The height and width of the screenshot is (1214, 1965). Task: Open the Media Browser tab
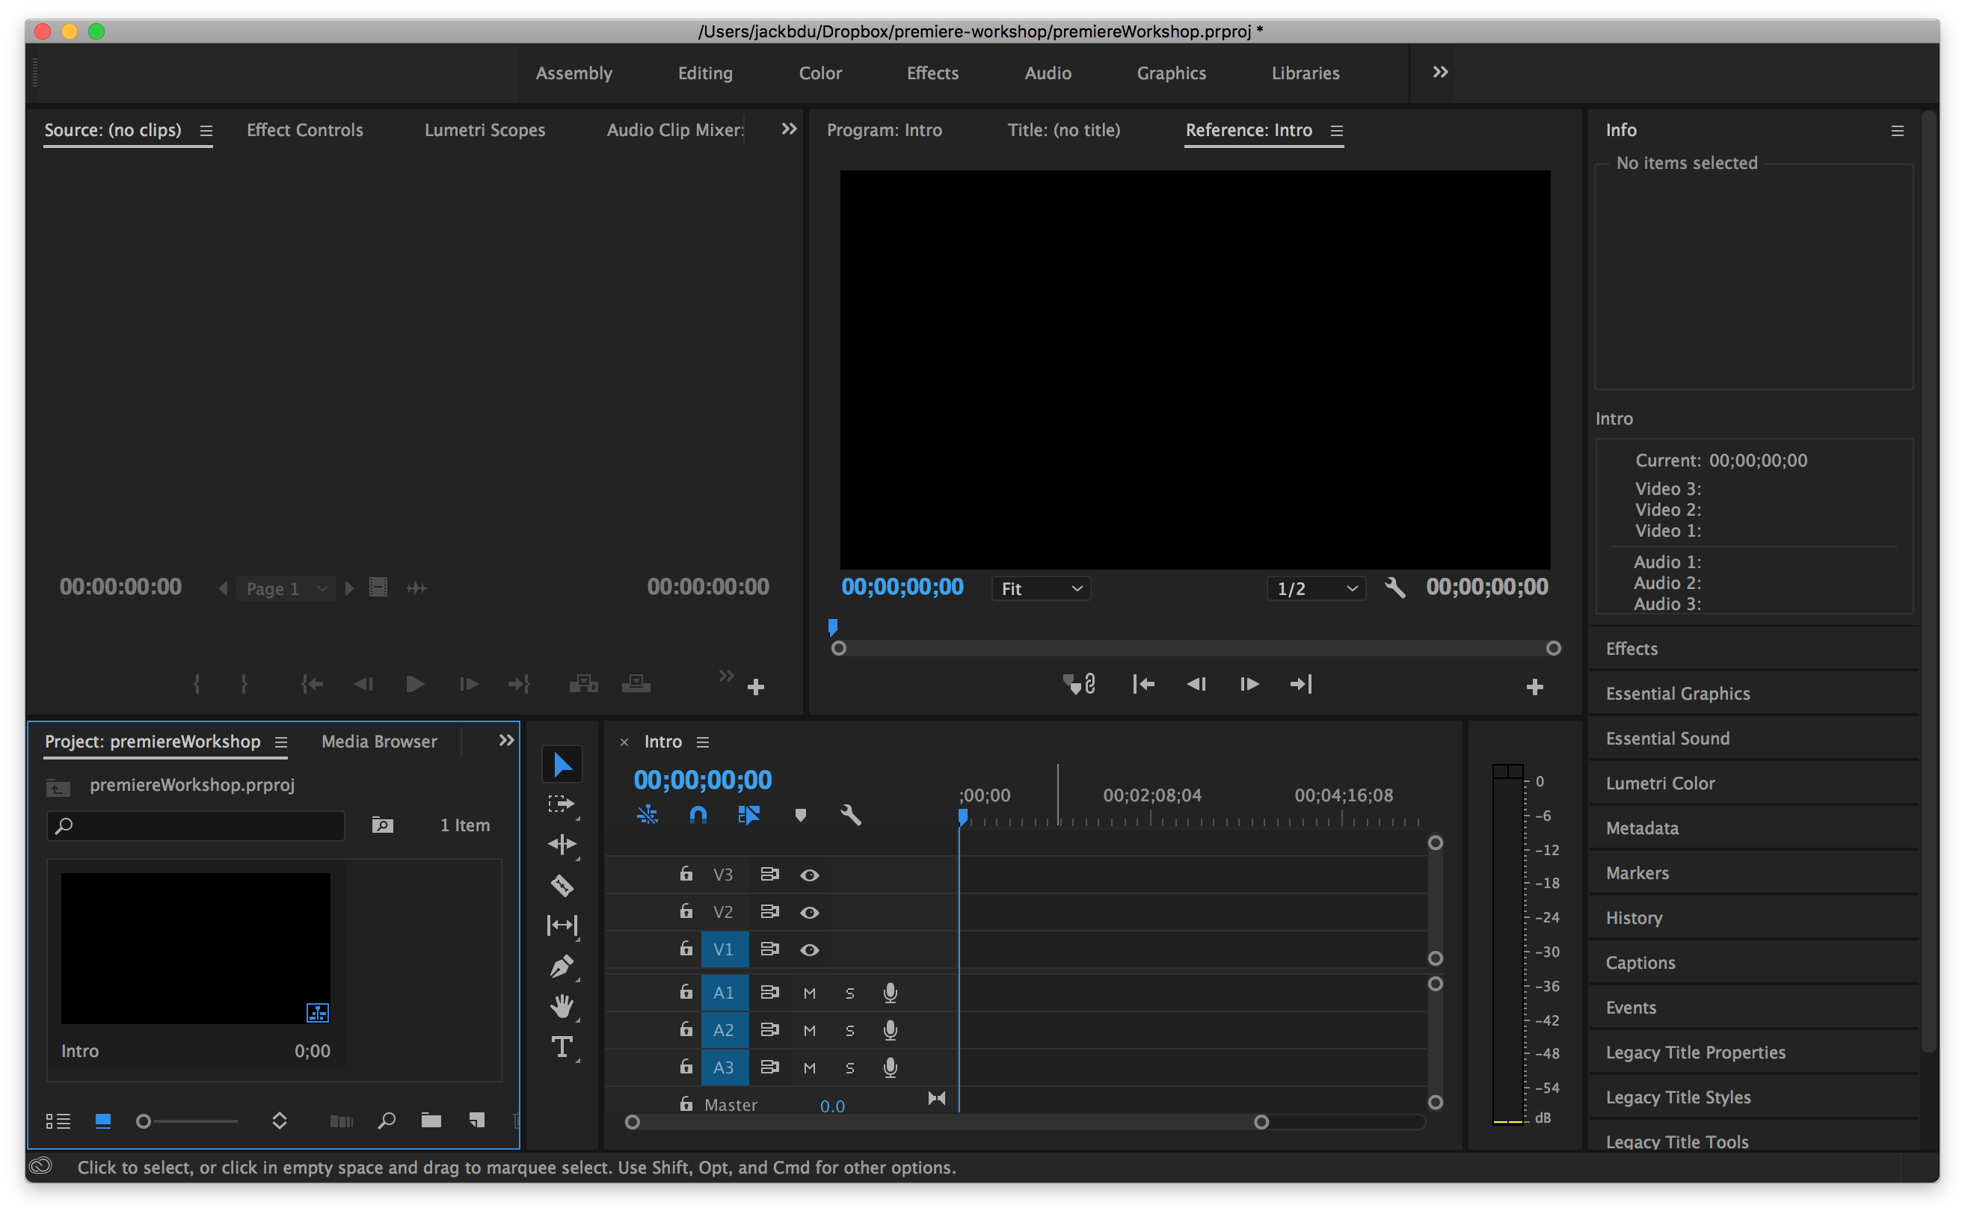tap(379, 741)
